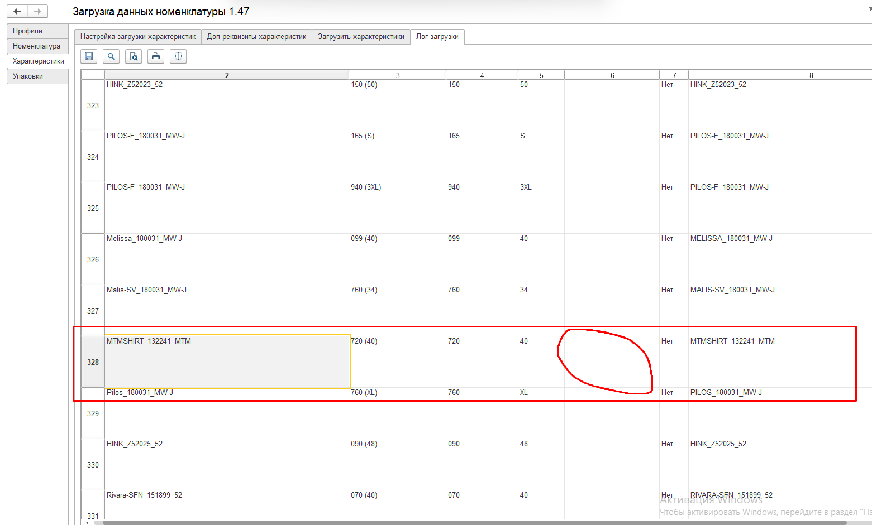Click Нет in the HINK_Z52025_52 row
Image resolution: width=872 pixels, height=525 pixels.
(674, 465)
